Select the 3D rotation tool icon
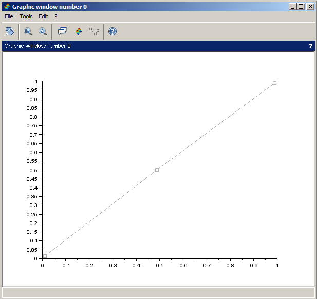Image resolution: width=317 pixels, height=299 pixels. point(9,31)
